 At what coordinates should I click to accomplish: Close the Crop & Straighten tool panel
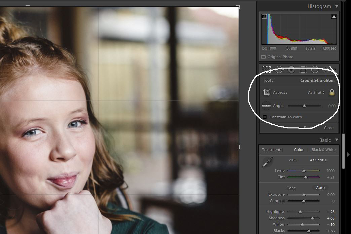(328, 128)
